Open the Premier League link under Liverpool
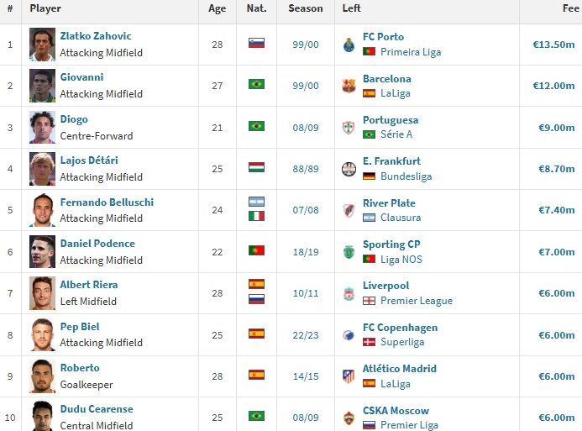The image size is (582, 431). tap(417, 301)
